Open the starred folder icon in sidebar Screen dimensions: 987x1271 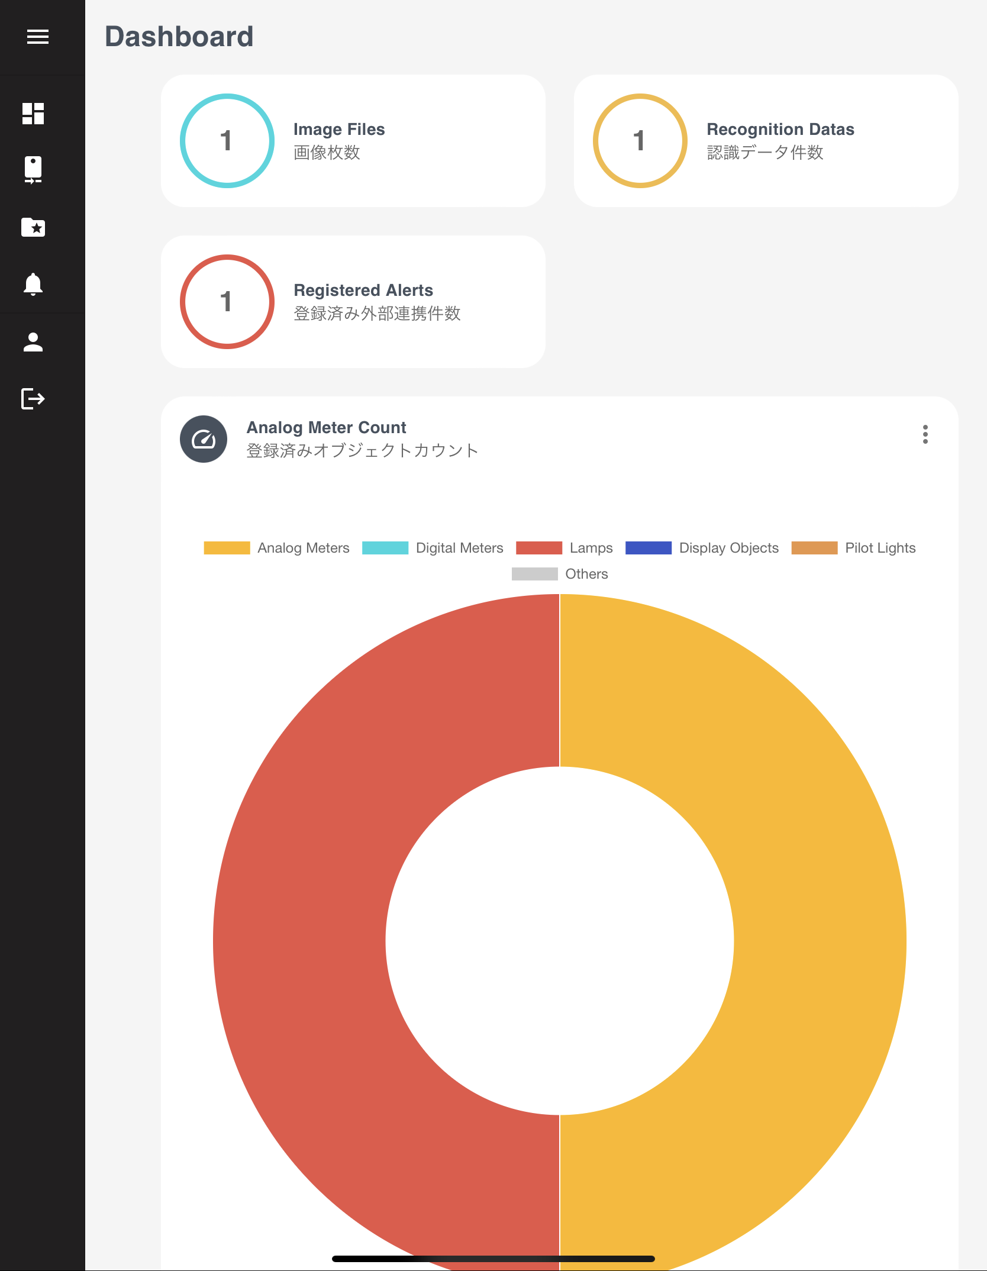[33, 227]
